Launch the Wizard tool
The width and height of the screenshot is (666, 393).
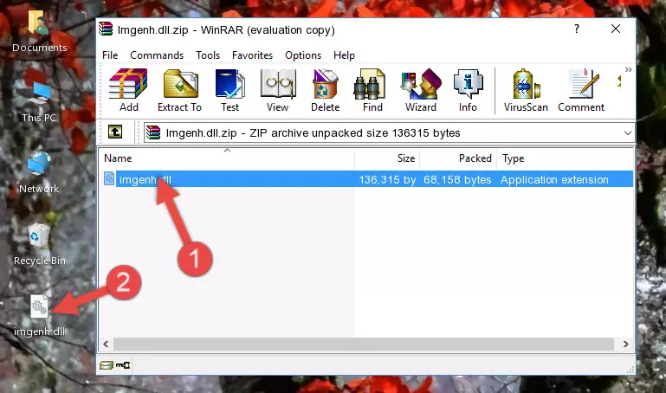[421, 90]
